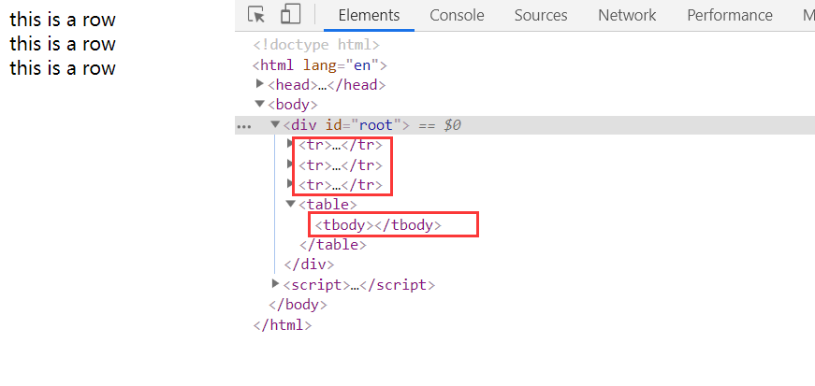Select the div id="root" row
The width and height of the screenshot is (815, 386).
coord(525,125)
